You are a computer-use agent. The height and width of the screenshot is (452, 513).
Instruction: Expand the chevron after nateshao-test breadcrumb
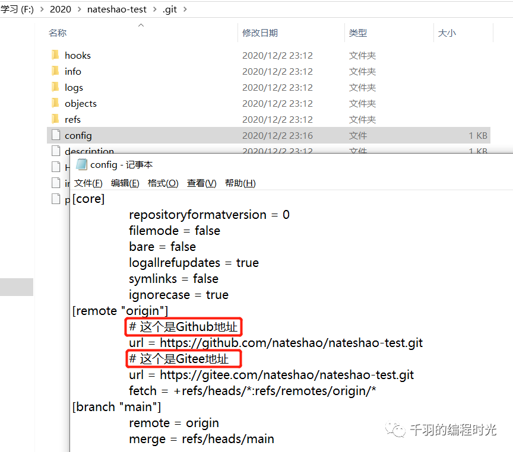[154, 9]
